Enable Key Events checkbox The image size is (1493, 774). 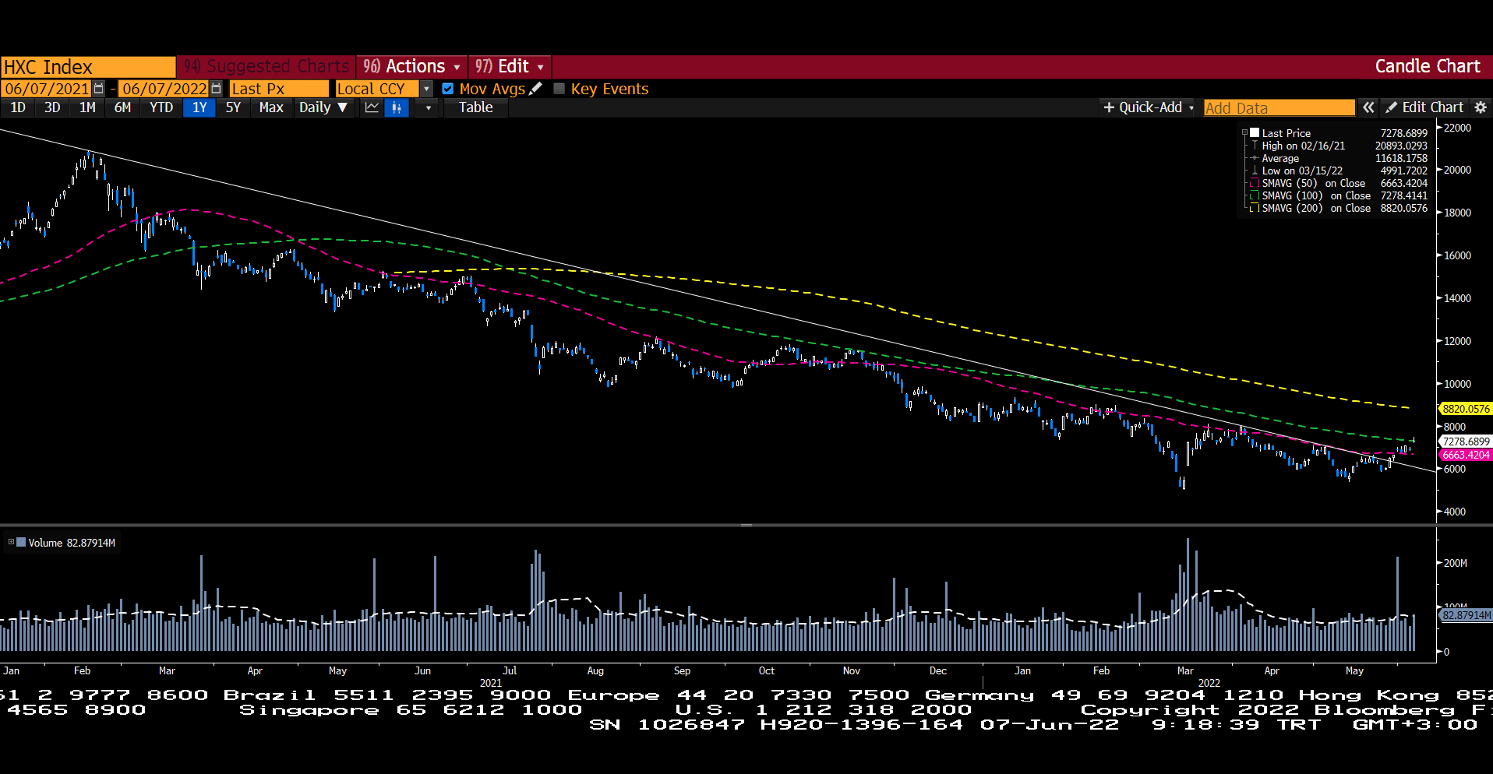click(559, 89)
